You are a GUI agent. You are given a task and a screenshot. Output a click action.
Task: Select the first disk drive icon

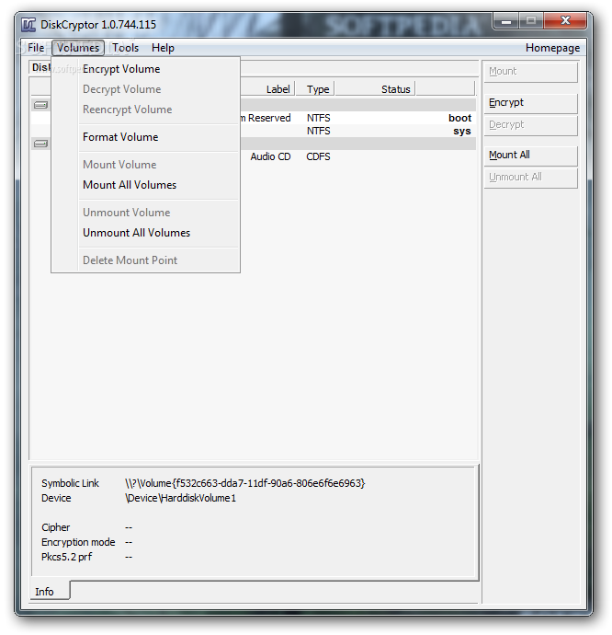point(40,105)
